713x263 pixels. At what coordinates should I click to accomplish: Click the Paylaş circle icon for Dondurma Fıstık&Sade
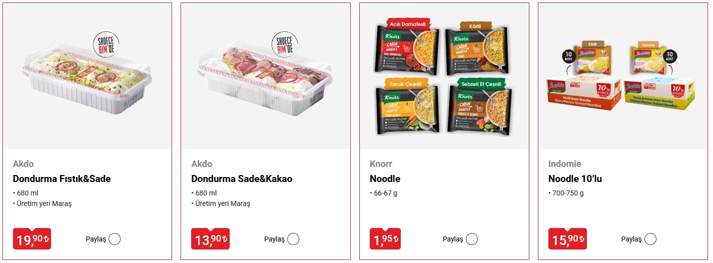click(x=115, y=239)
